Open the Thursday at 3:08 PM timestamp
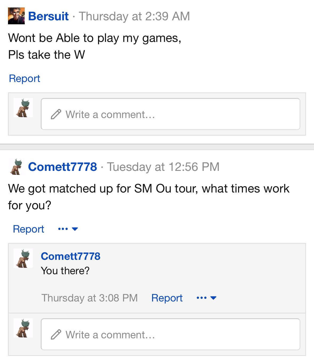 pyautogui.click(x=89, y=298)
